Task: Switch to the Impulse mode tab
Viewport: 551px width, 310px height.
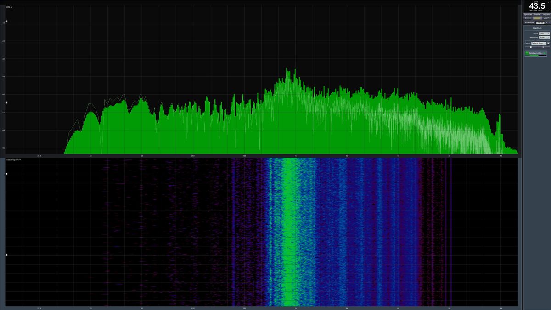Action: (546, 15)
